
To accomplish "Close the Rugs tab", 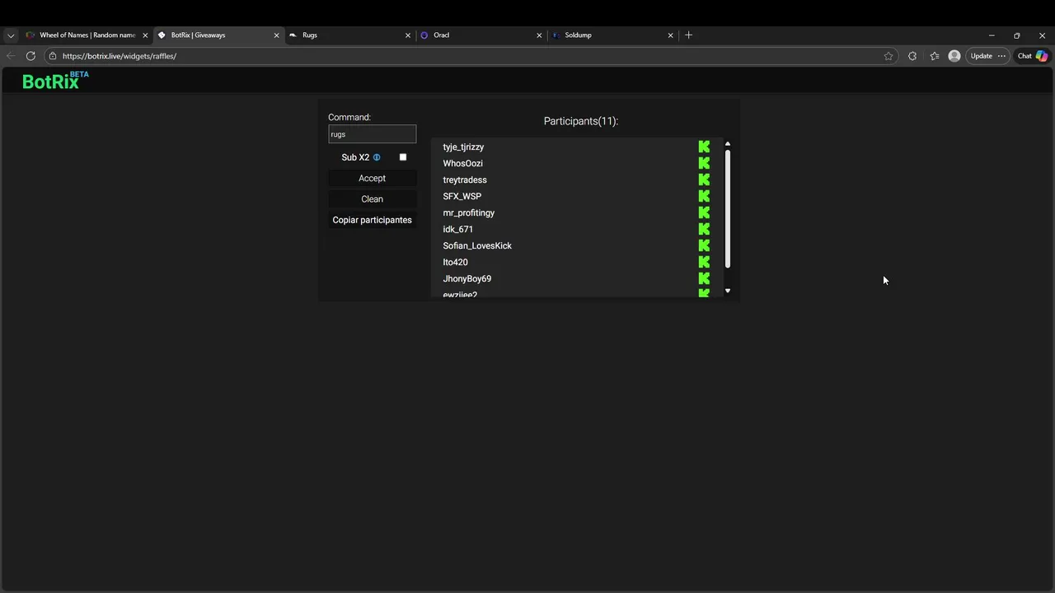I will tap(408, 35).
